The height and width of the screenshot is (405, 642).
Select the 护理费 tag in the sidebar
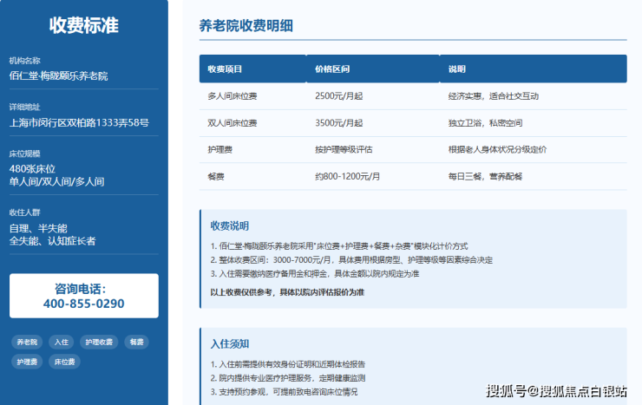point(27,362)
